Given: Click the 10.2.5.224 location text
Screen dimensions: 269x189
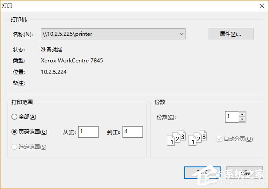Looking at the screenshot, I should point(54,72).
